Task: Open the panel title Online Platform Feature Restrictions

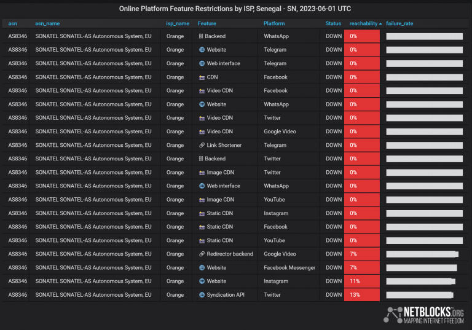Action: tap(236, 9)
